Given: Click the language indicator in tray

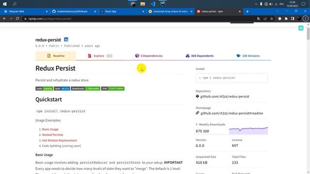Looking at the screenshot, I should (282, 4).
